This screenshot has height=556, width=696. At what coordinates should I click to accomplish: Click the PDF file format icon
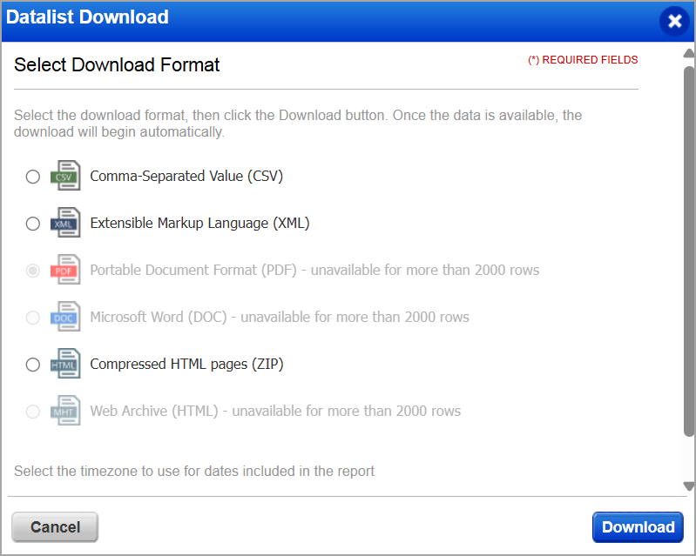[65, 270]
